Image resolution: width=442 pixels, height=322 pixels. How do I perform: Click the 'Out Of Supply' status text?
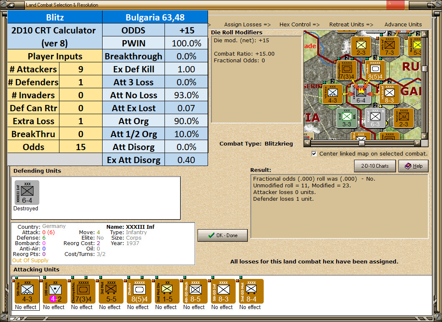tap(30, 260)
